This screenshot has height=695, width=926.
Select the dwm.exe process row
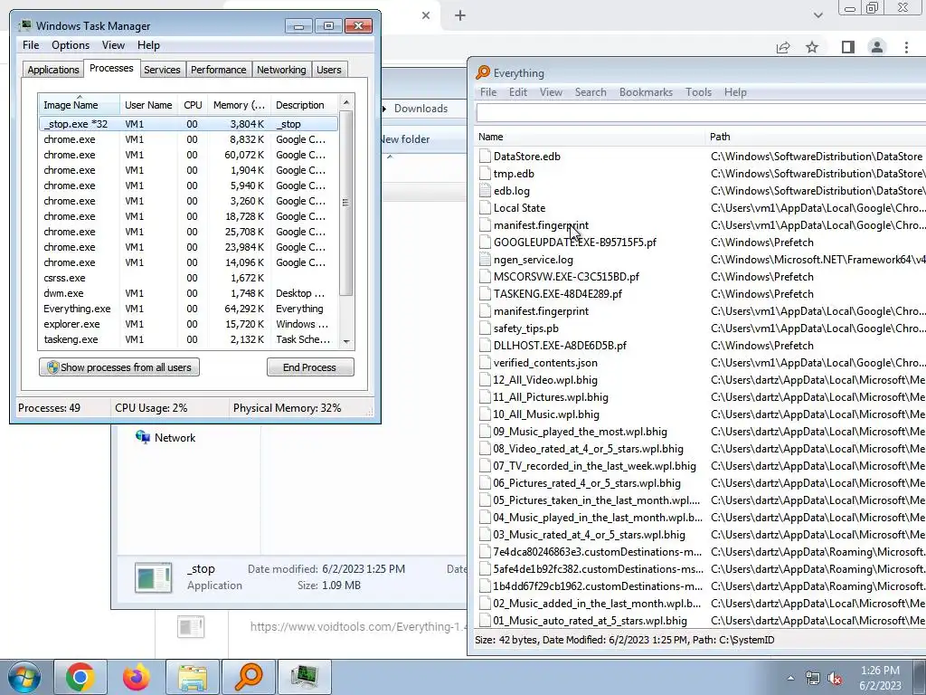click(188, 293)
